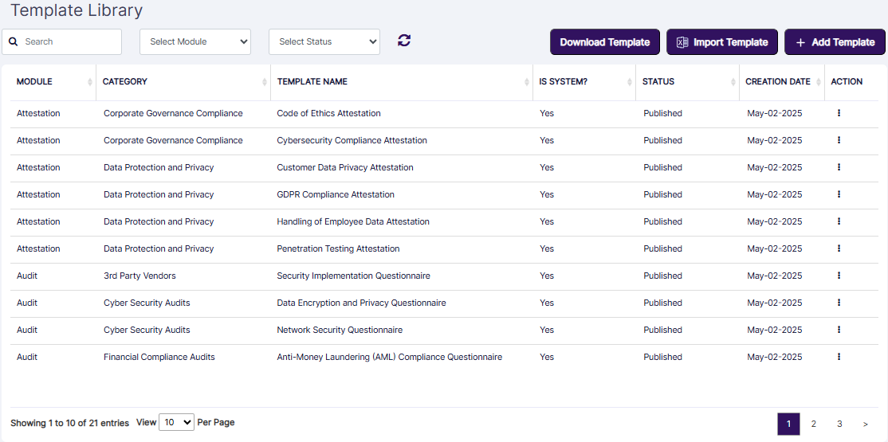Image resolution: width=888 pixels, height=442 pixels.
Task: Open action menu for Penetration Testing Attestation
Action: (x=839, y=248)
